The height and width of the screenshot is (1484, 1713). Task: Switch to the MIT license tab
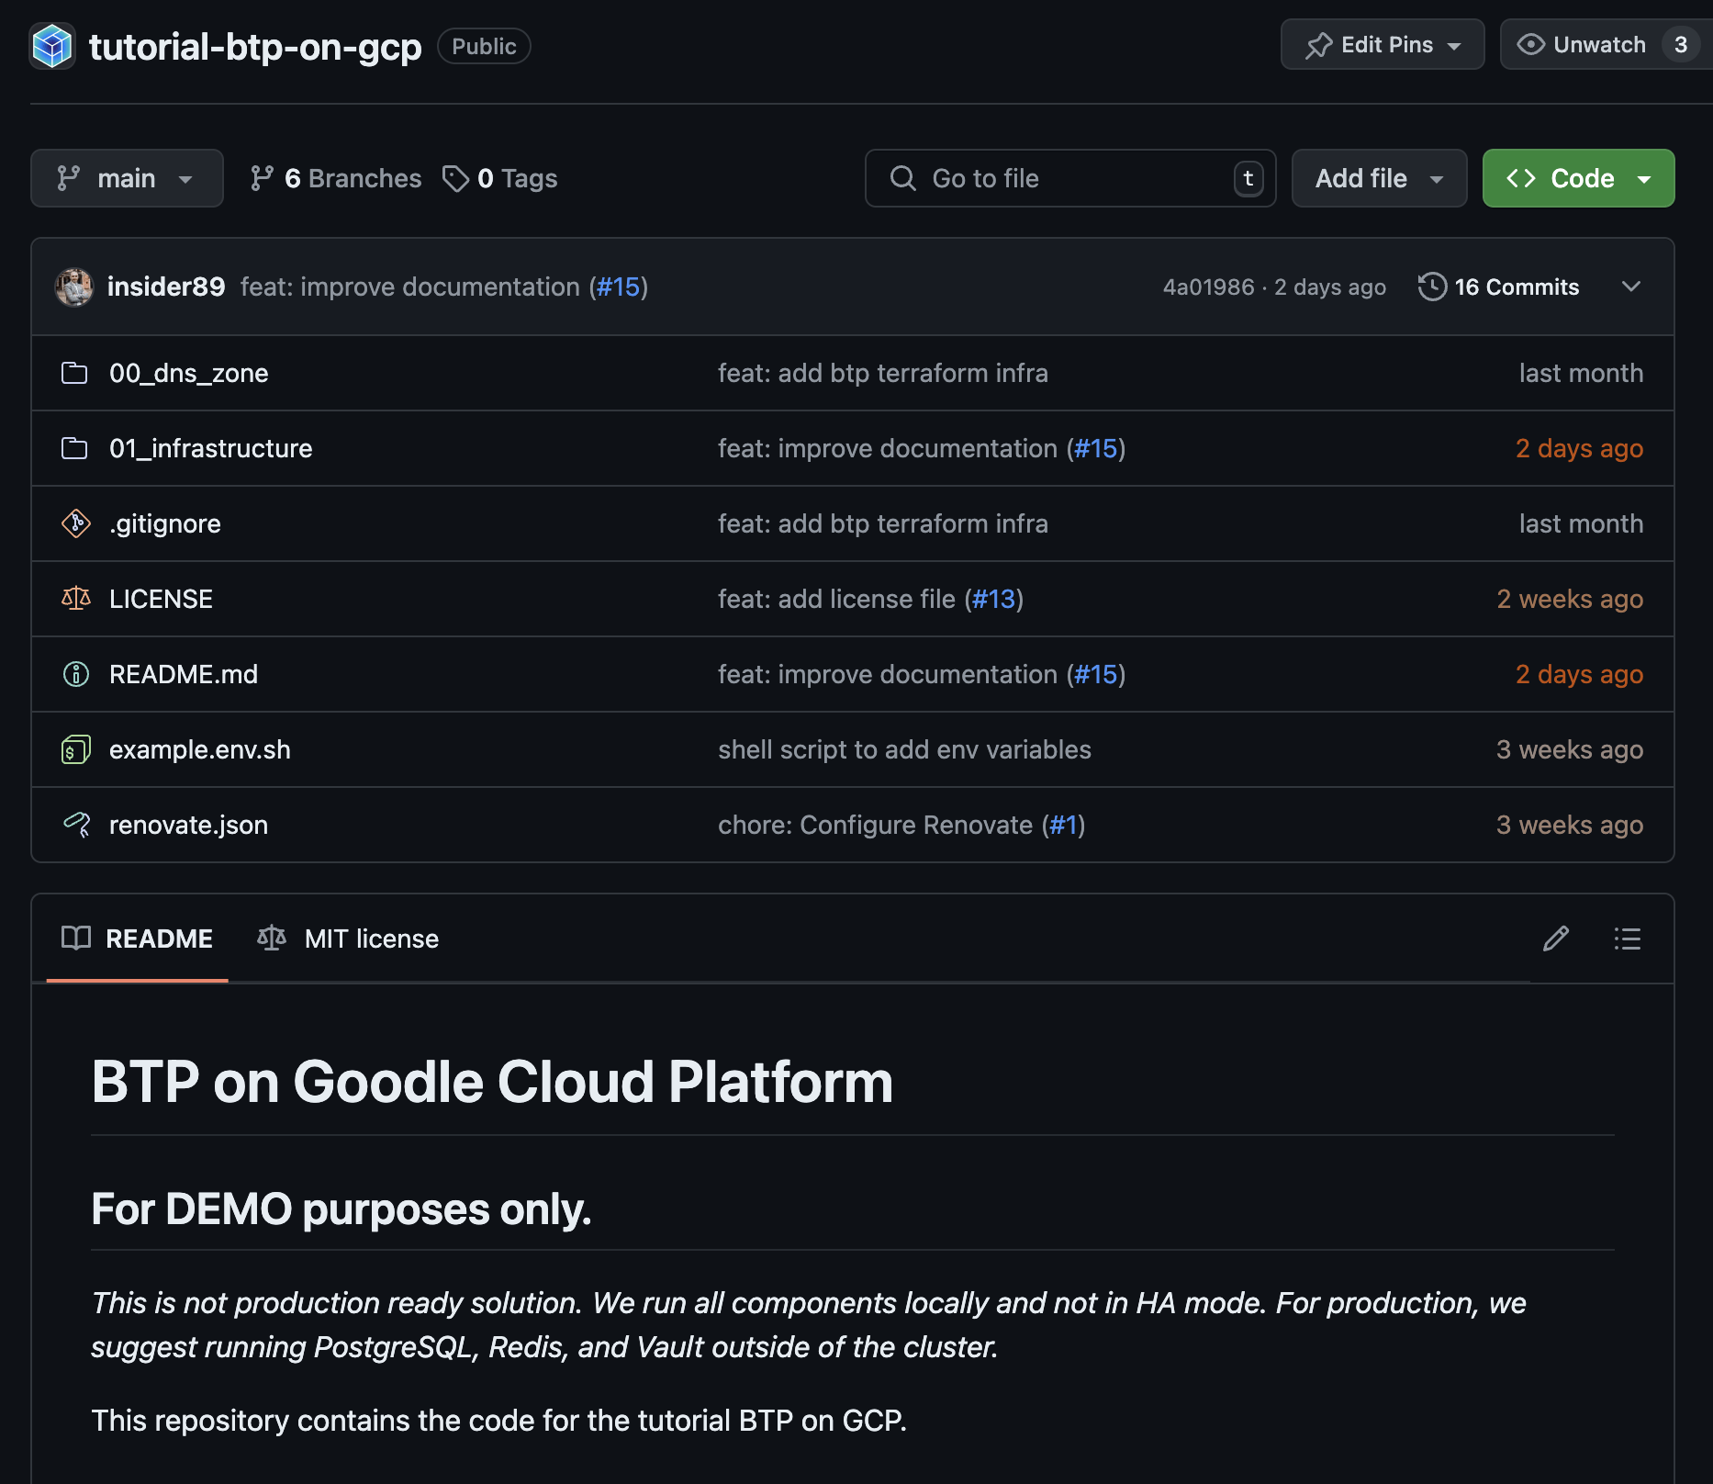(x=349, y=939)
